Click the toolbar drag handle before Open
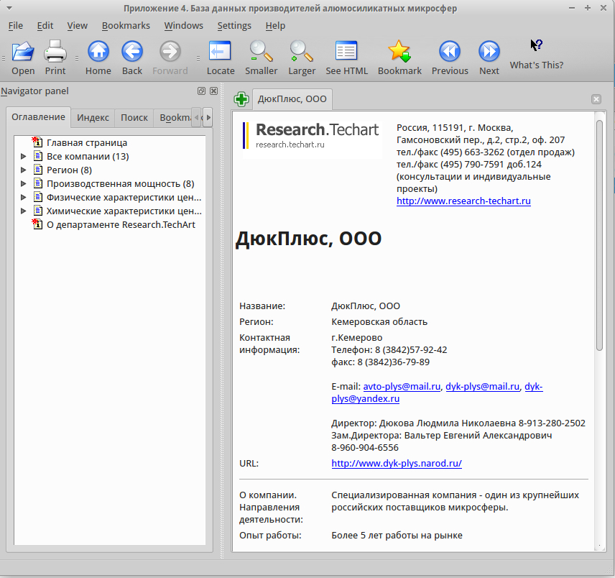Viewport: 615px width, 578px height. 4,58
